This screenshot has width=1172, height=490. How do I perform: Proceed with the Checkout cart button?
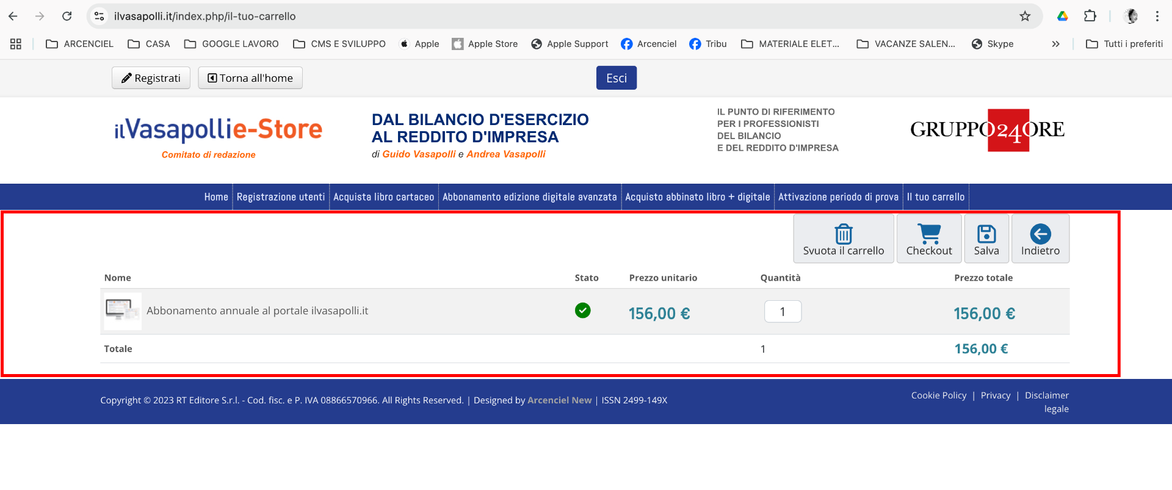[929, 239]
